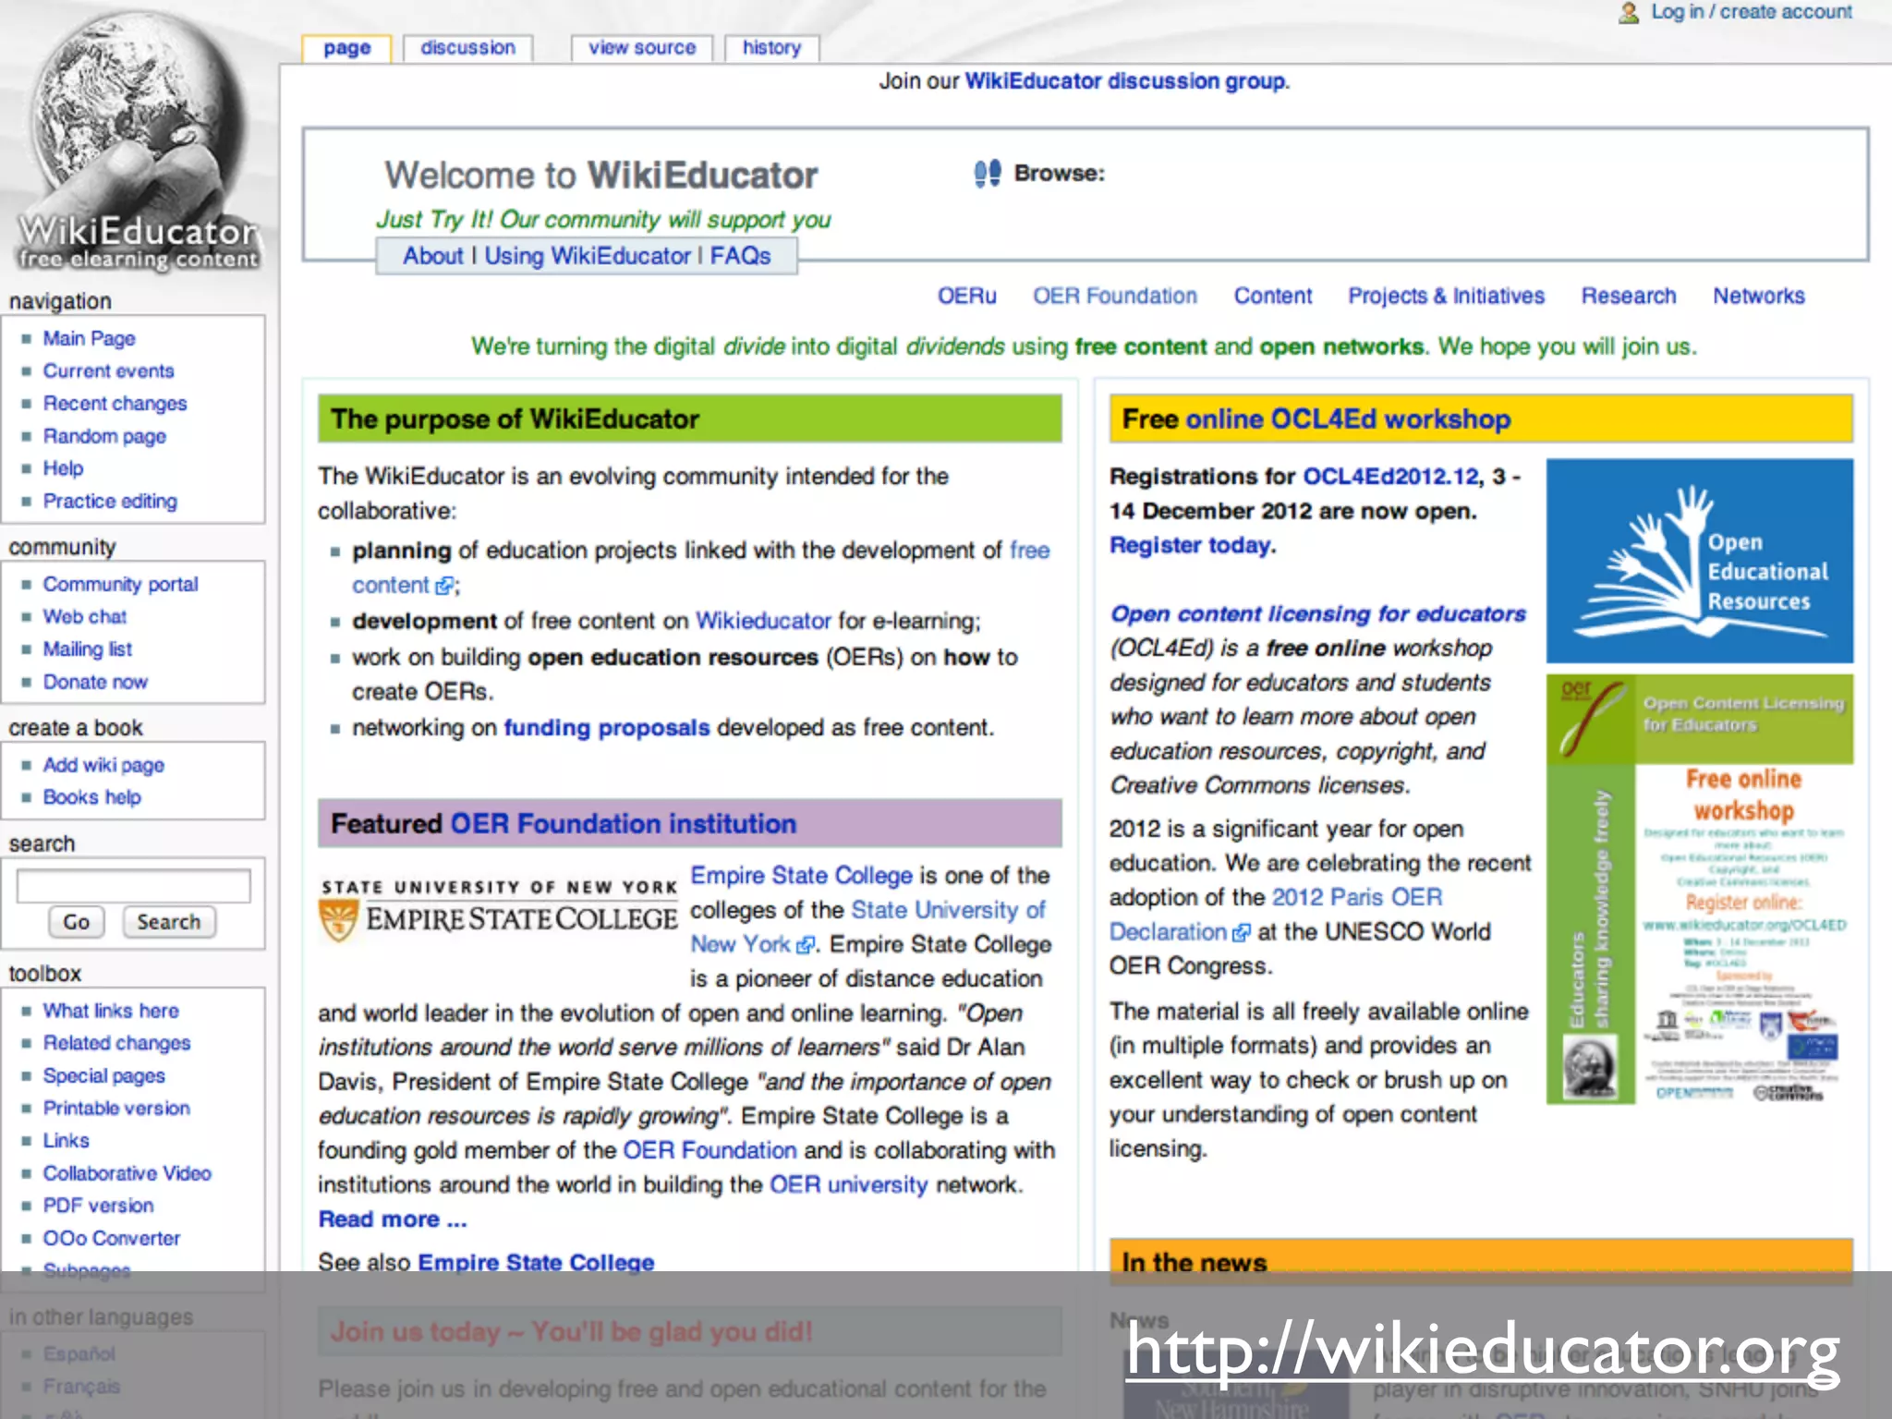
Task: Click the external link icon after OER Declaration
Action: click(1242, 933)
